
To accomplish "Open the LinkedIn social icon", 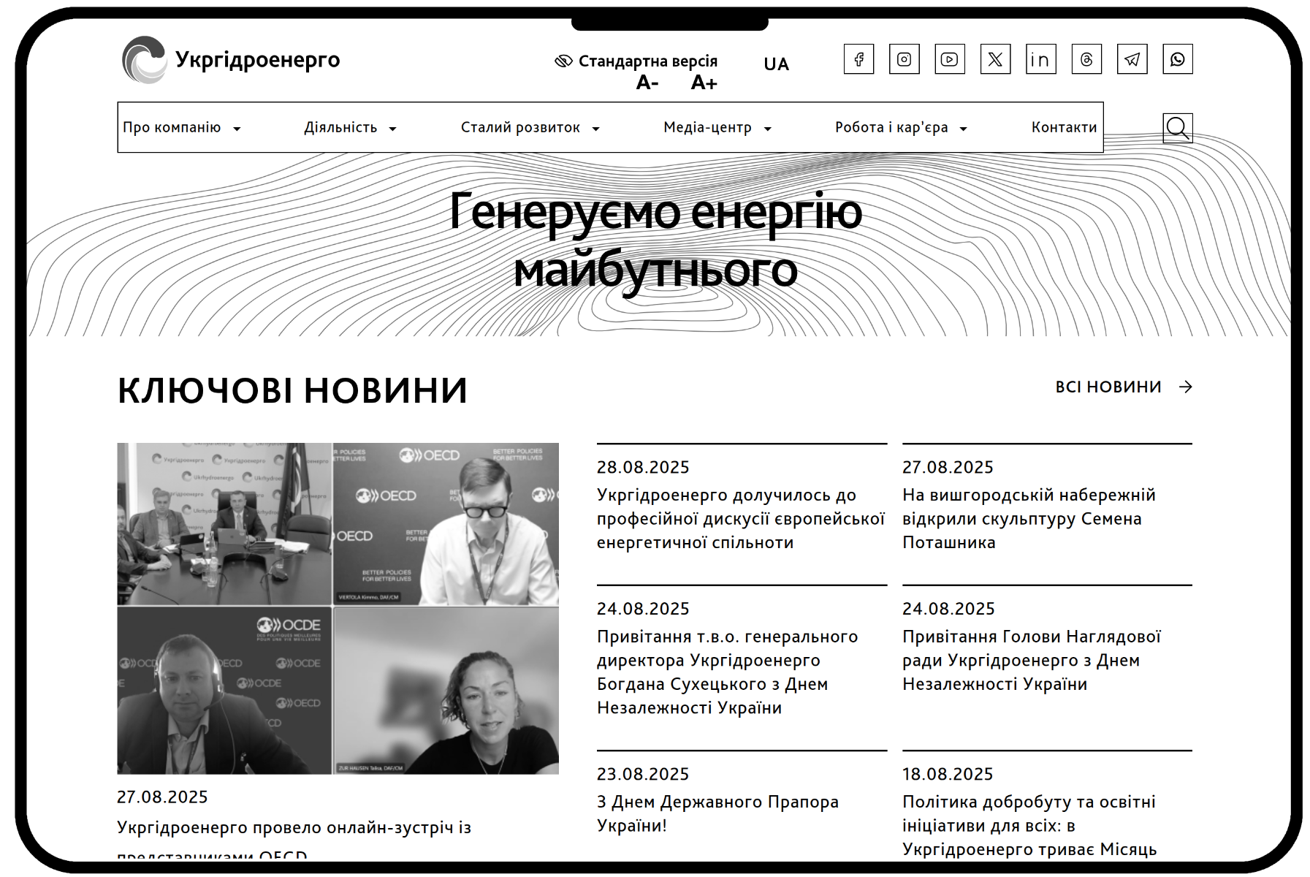I will pyautogui.click(x=1040, y=59).
